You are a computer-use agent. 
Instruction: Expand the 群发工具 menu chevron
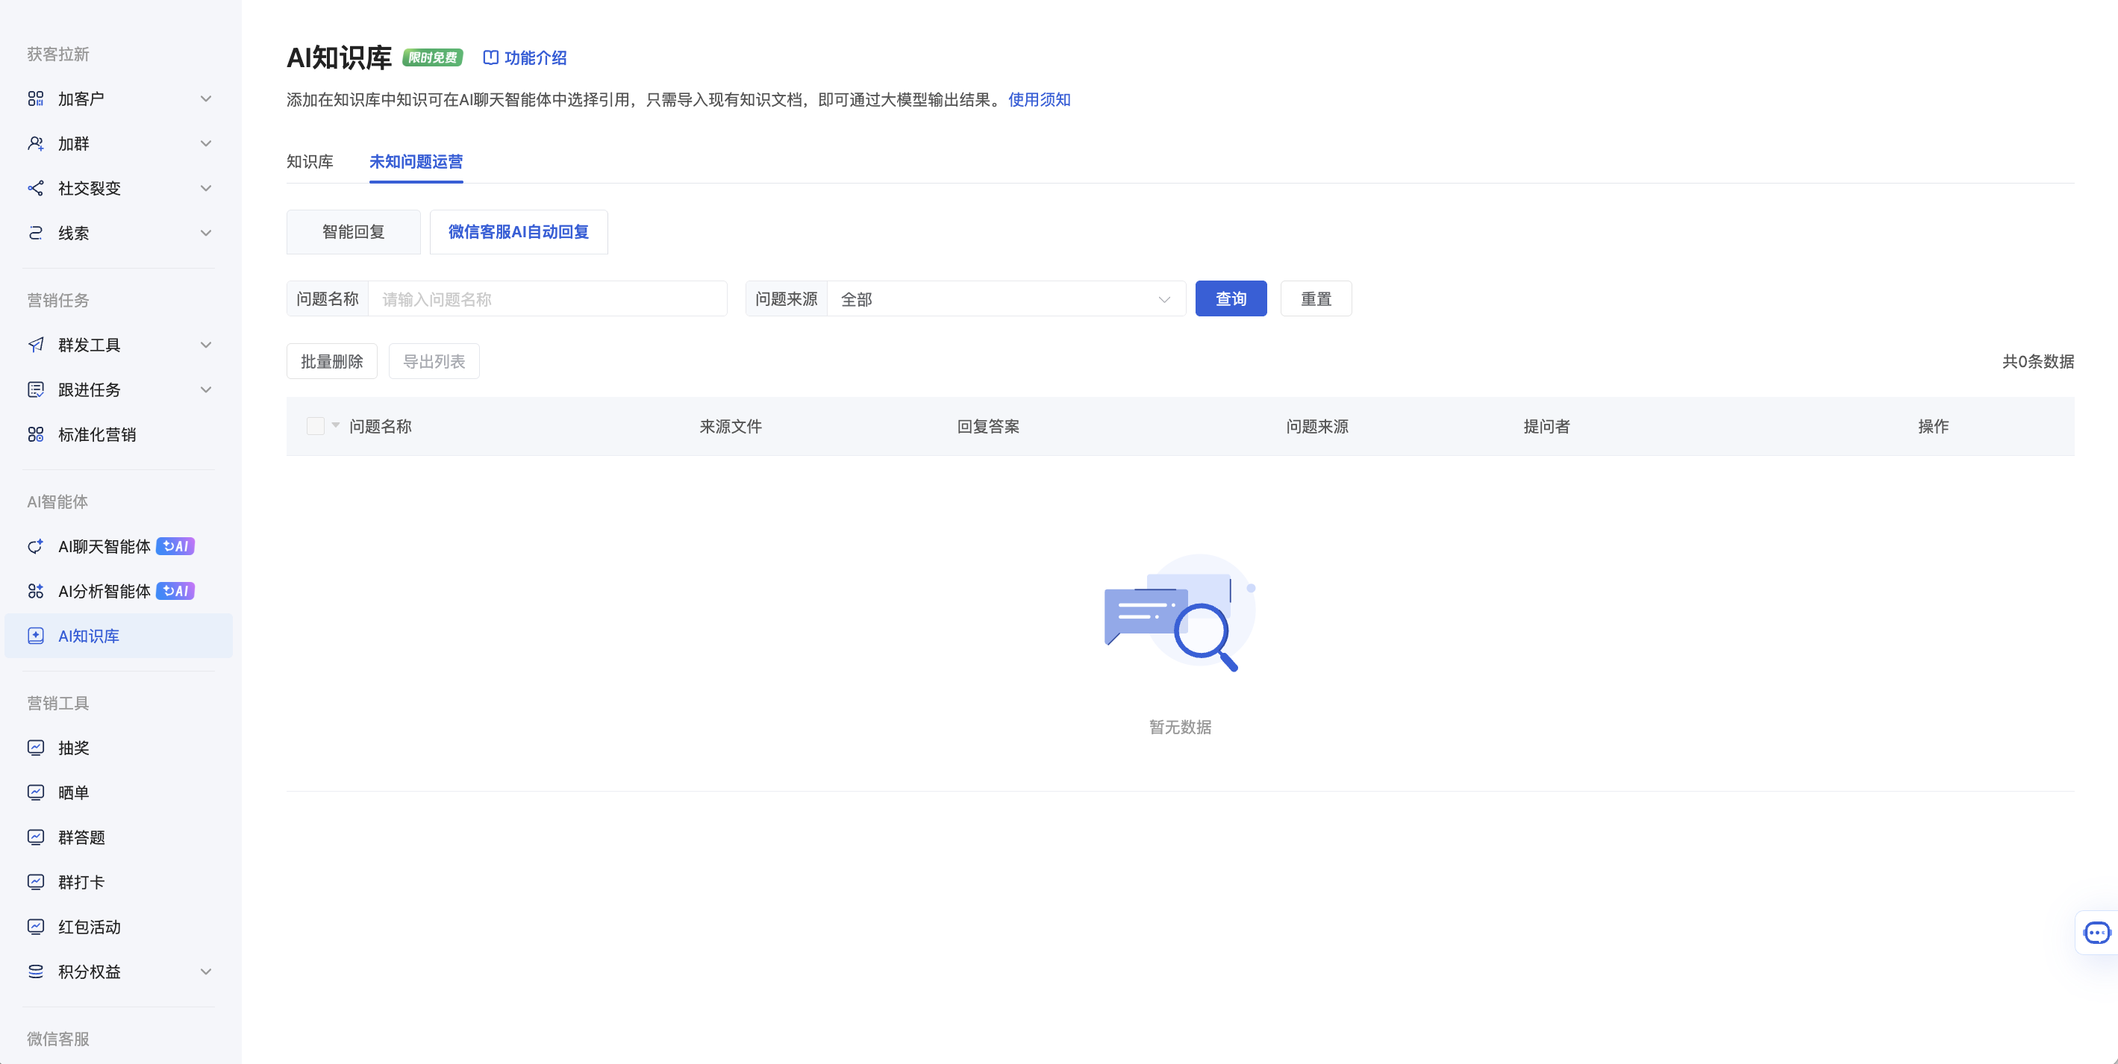[207, 345]
